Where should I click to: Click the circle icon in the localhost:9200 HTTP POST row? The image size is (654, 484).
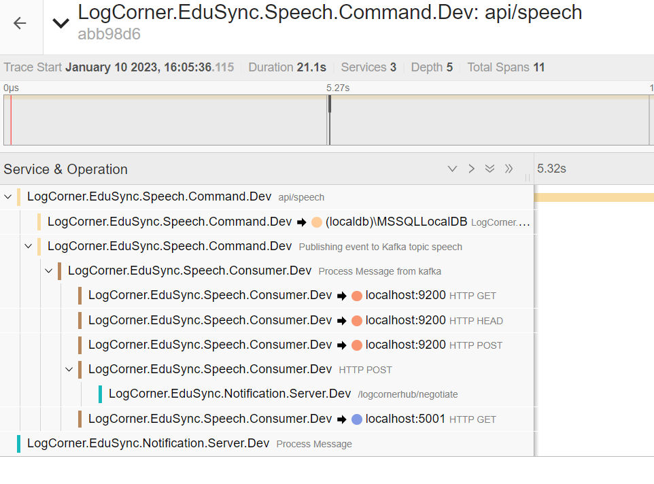point(357,345)
